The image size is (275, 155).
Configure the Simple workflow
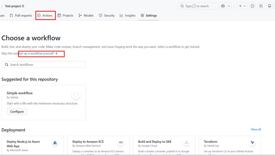[x=17, y=111]
